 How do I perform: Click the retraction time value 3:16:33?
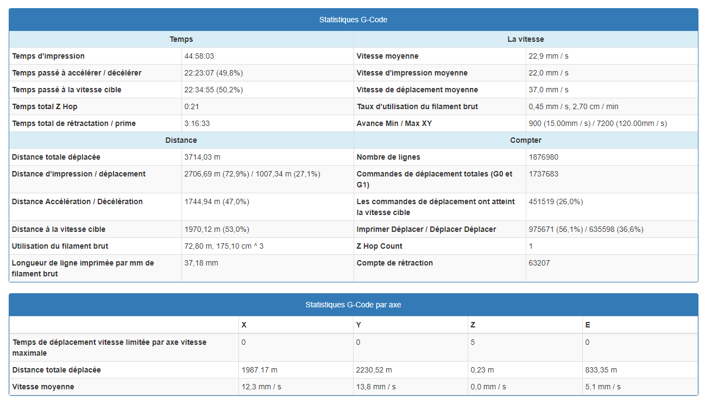[x=197, y=123]
